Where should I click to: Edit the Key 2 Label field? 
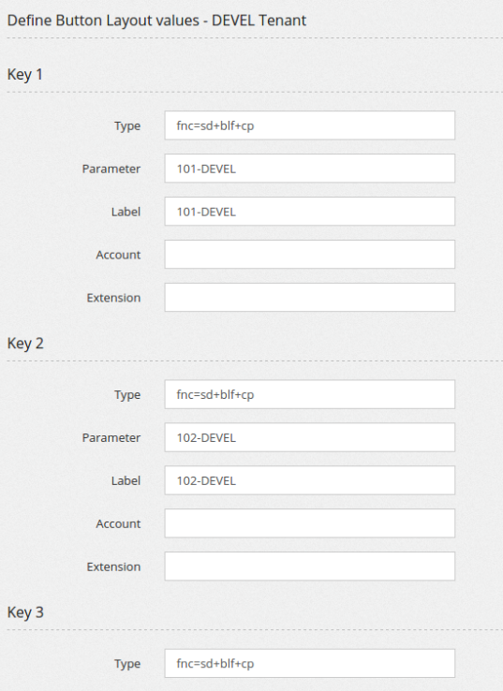[x=309, y=480]
